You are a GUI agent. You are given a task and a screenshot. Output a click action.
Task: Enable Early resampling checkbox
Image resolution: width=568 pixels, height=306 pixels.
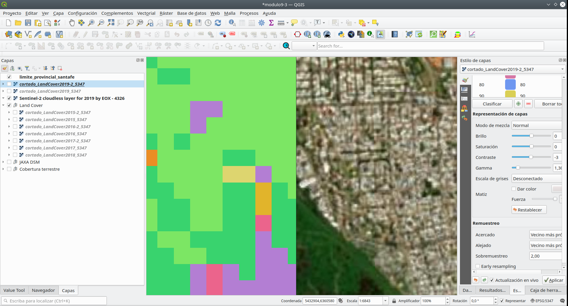[478, 266]
